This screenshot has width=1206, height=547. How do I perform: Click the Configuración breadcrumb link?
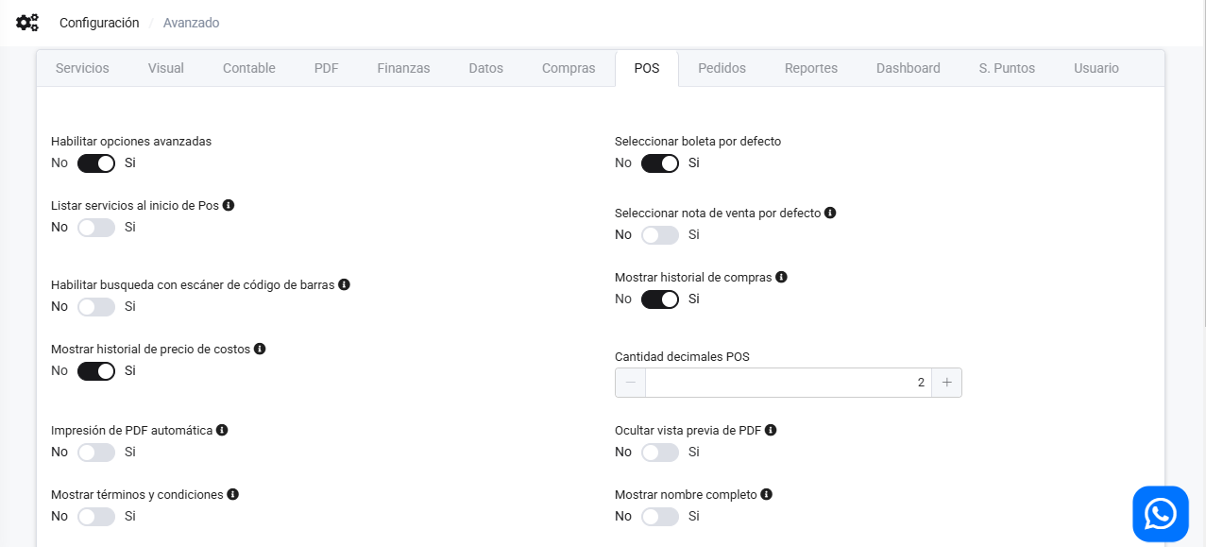(x=99, y=23)
